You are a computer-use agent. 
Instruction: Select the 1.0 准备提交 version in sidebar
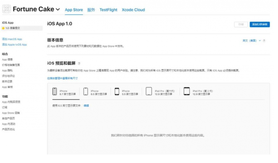(x=22, y=28)
